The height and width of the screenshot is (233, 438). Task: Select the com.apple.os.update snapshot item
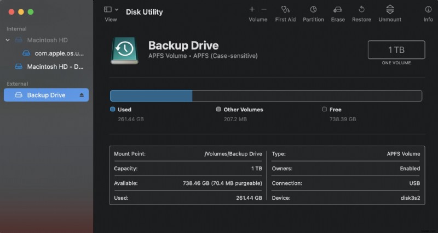[x=59, y=53]
